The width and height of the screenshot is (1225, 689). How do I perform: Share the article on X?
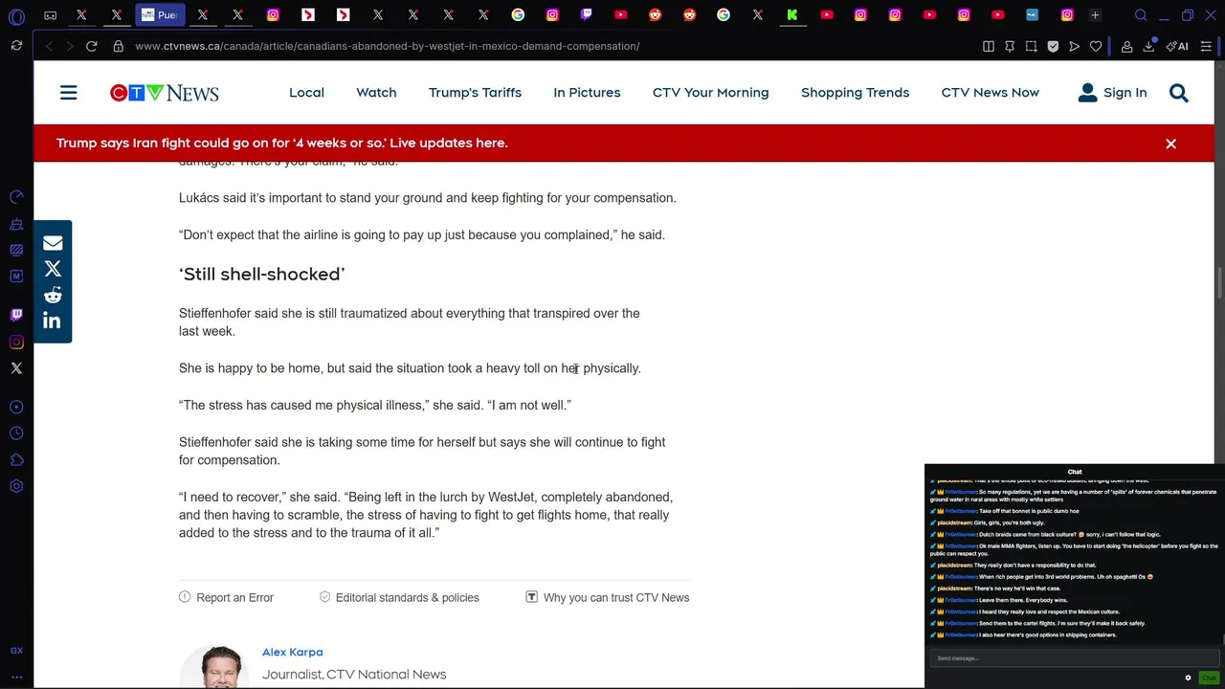pos(53,269)
